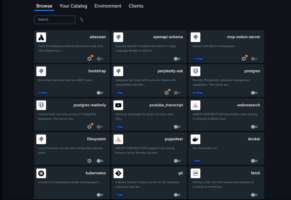Open settings gear on mcp-notion-server card

(243, 59)
